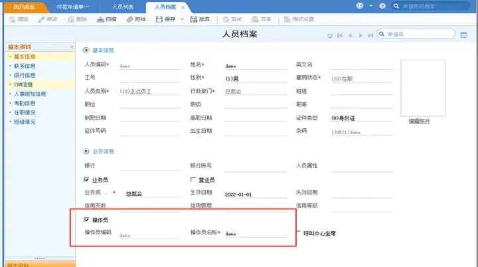This screenshot has height=267, width=478.
Task: Switch to the 我的桌面 tab
Action: [x=24, y=7]
